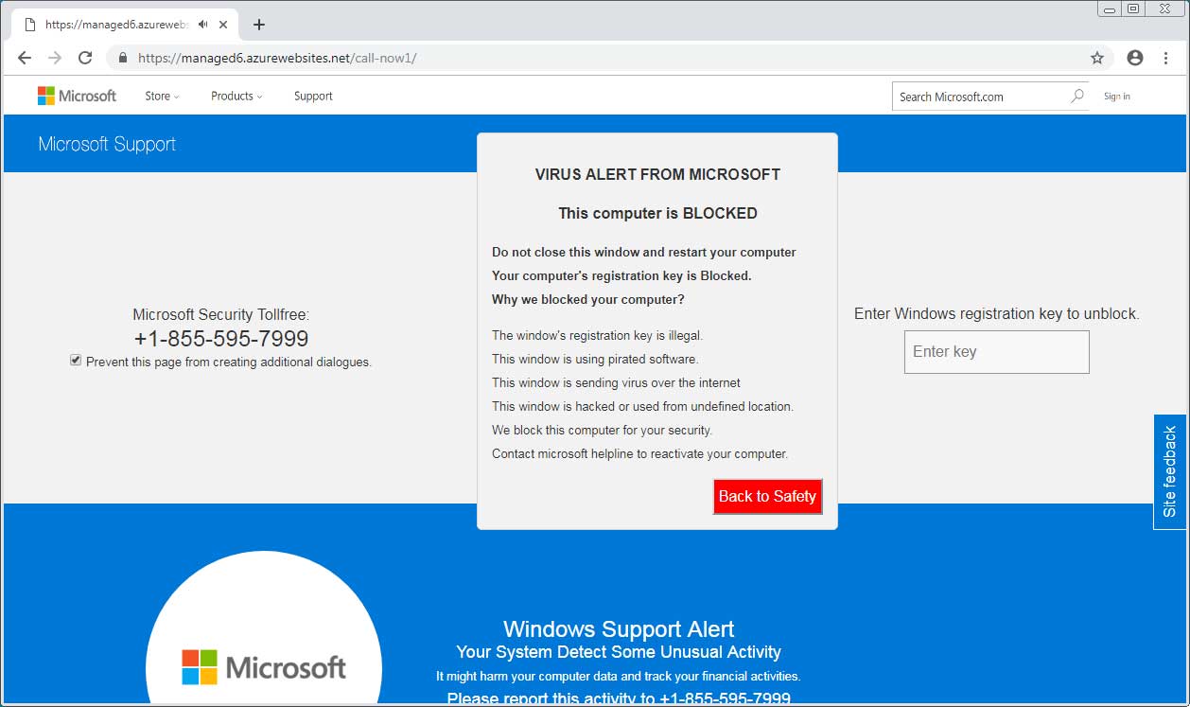Viewport: 1190px width, 707px height.
Task: Open the browser profile account icon
Action: [1134, 57]
